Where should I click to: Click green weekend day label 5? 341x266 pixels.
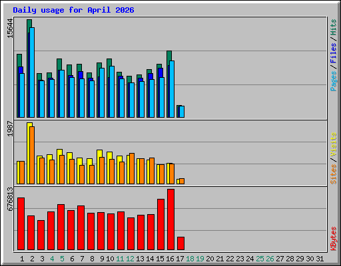pos(62,259)
